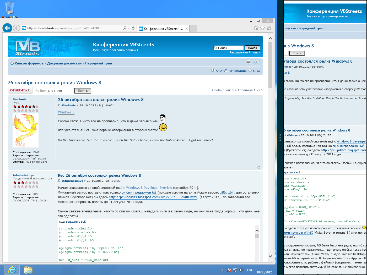Open the Action Center flag icon in tray

point(229,270)
